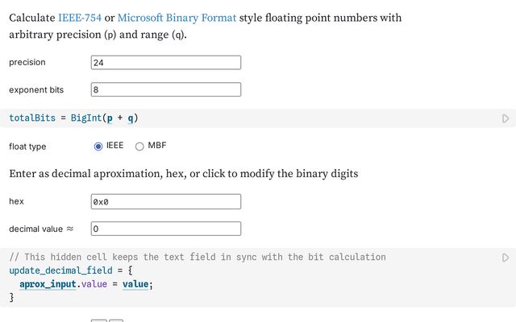Focus the decimal value input field
Screen dimensions: 516x322
pyautogui.click(x=166, y=229)
